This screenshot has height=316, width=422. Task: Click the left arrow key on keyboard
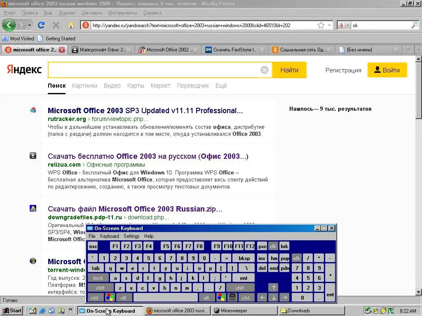263,297
